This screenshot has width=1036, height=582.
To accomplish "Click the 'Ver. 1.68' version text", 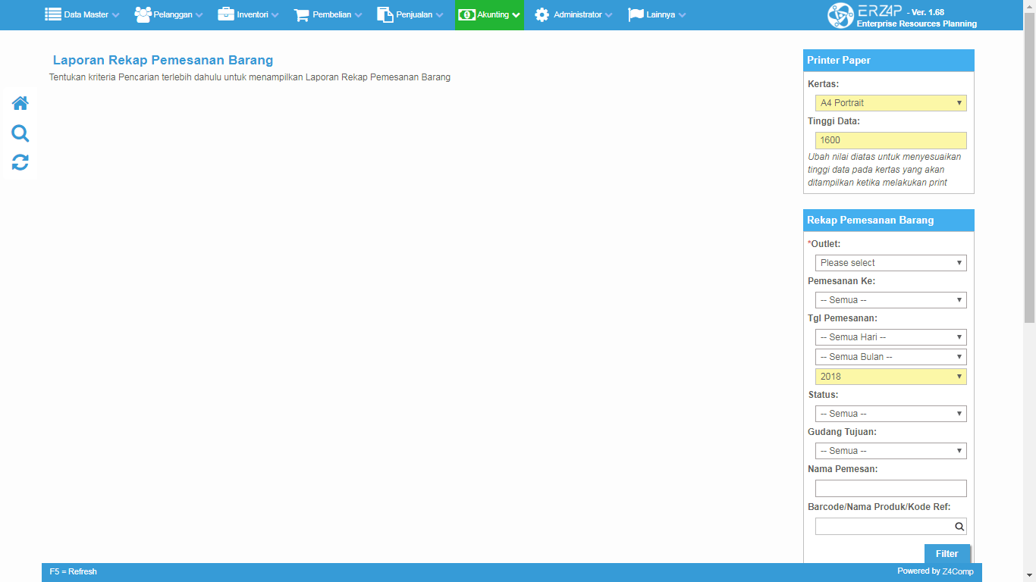I will pyautogui.click(x=925, y=12).
